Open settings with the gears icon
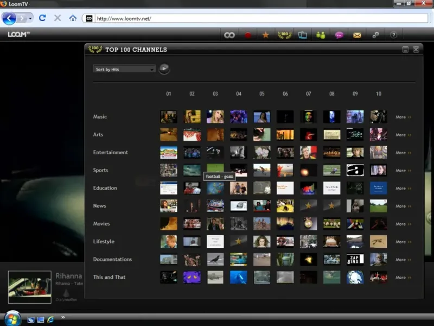Screen dimensions: 434x326 (375, 35)
